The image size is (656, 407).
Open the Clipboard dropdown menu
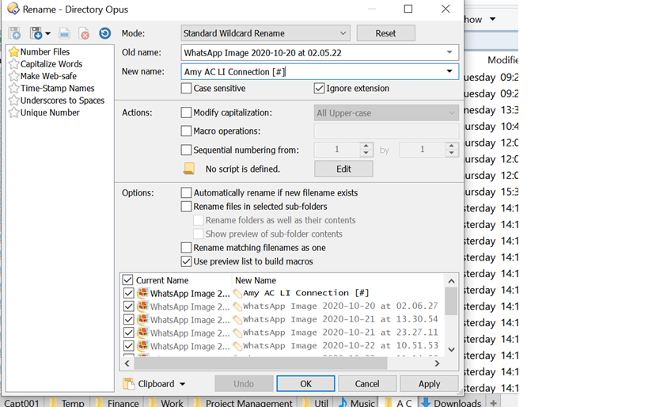[183, 384]
